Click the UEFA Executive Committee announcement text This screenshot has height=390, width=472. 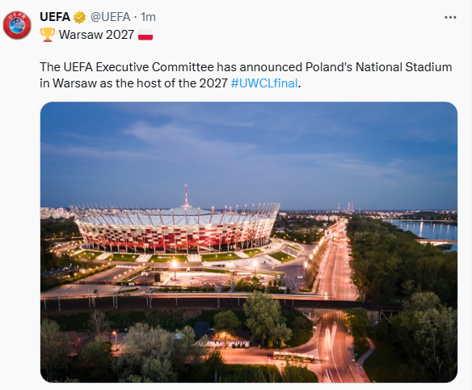pos(246,75)
